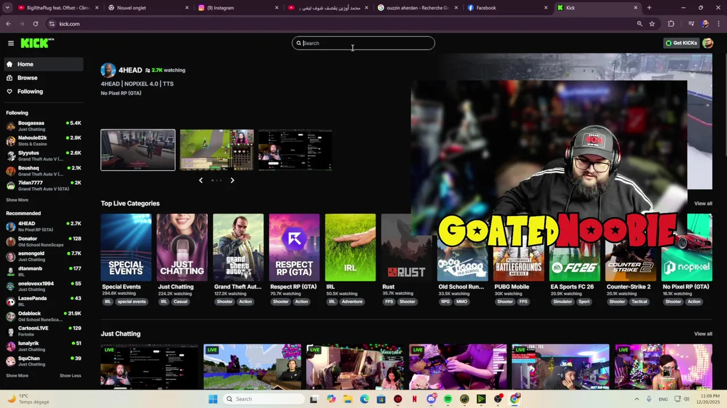This screenshot has height=408, width=727.
Task: Open Netflix from the taskbar
Action: point(414,399)
